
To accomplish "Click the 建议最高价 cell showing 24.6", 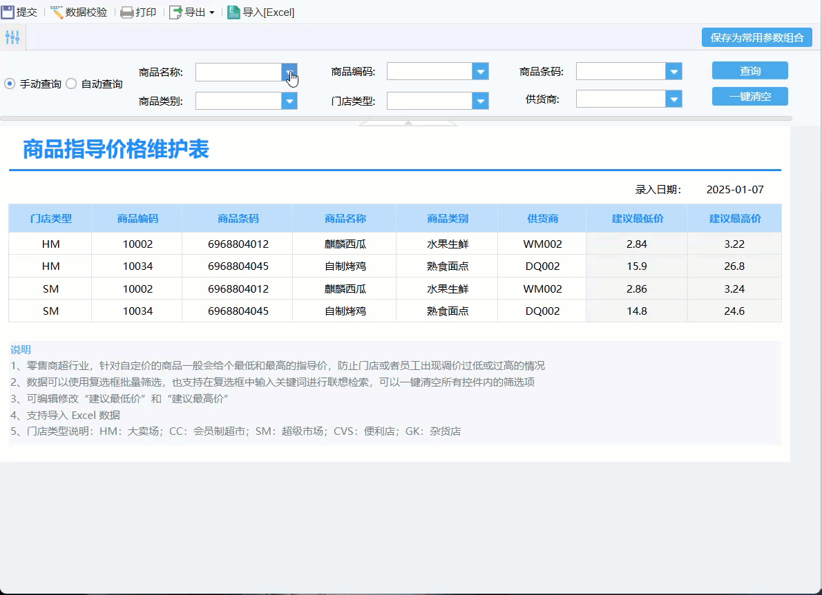I will click(734, 311).
